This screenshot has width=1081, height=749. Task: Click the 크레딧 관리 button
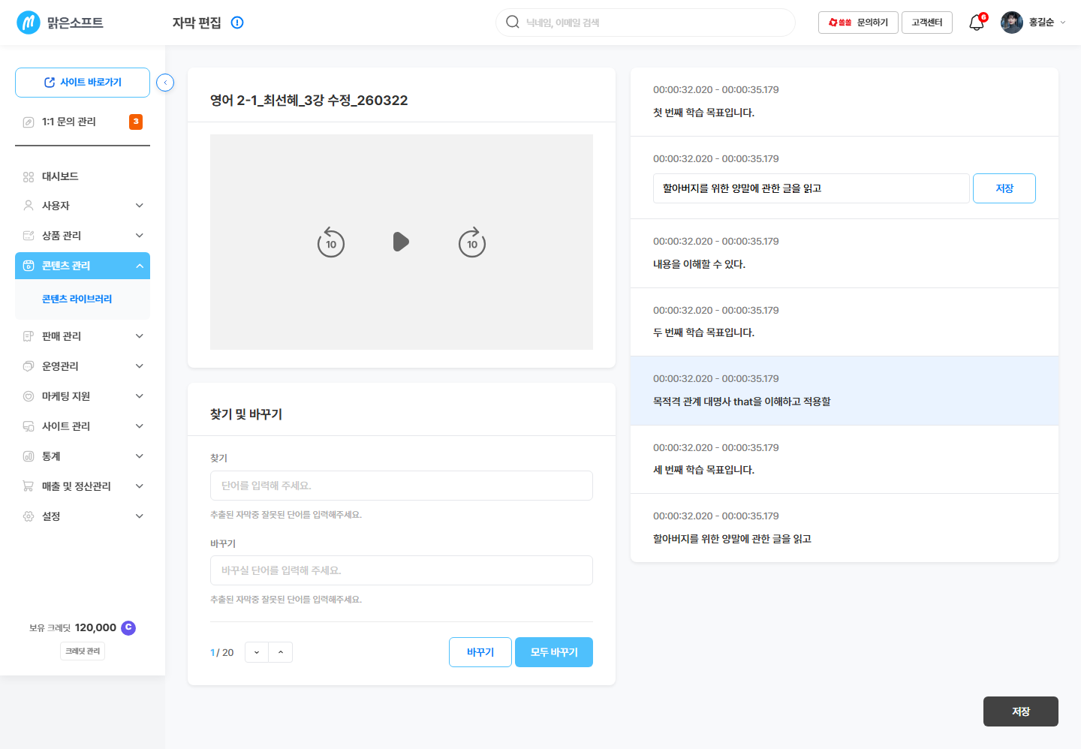tap(83, 651)
